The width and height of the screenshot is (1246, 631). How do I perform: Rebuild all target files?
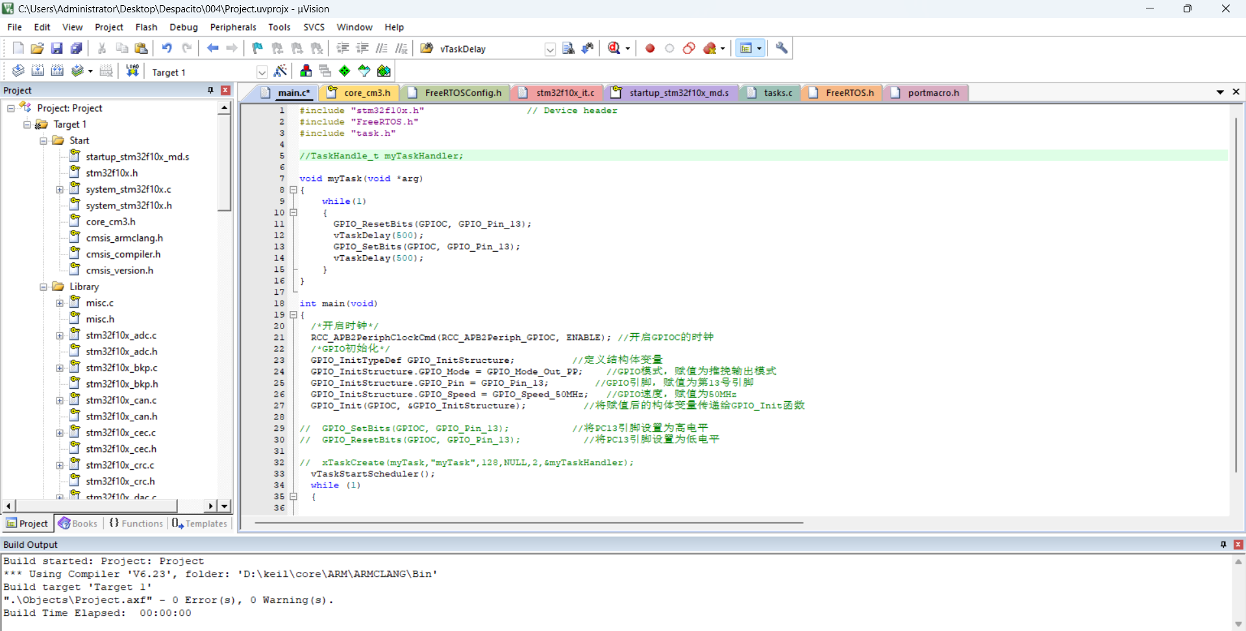[x=57, y=71]
